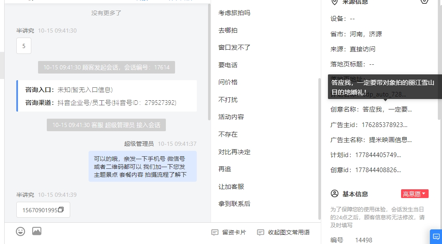Click the 半讲究 name above phone message
This screenshot has width=442, height=244.
click(25, 195)
